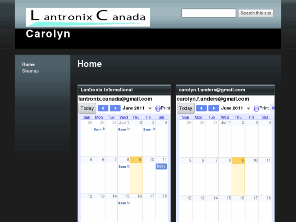Image resolution: width=296 pixels, height=222 pixels.
Task: Click the carolyn.f.anders@gmail.com calendar heading
Action: click(x=213, y=99)
